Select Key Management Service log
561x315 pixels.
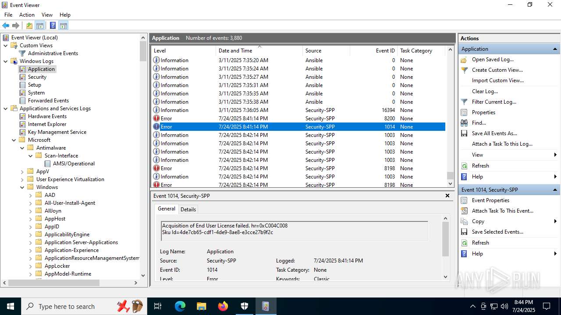[57, 132]
